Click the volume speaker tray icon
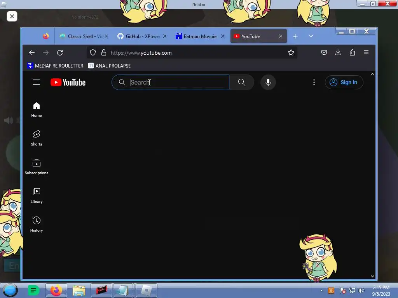This screenshot has height=298, width=398. click(x=361, y=291)
